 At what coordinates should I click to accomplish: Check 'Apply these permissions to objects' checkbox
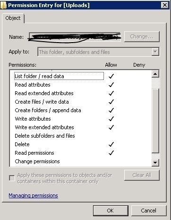coord(12,178)
